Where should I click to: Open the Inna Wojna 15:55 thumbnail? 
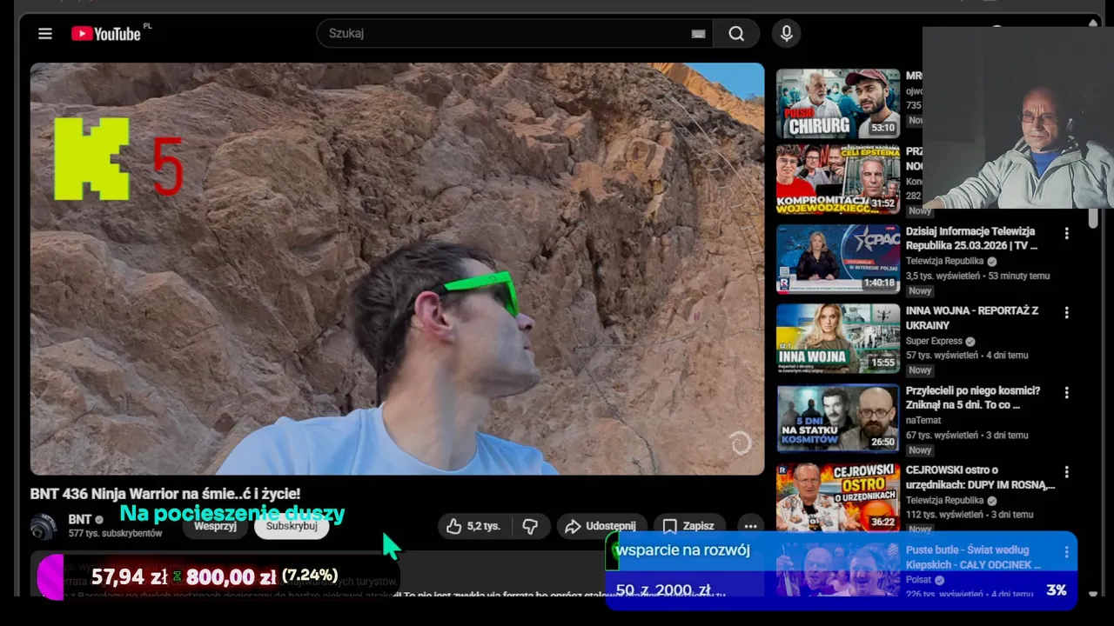pos(838,338)
